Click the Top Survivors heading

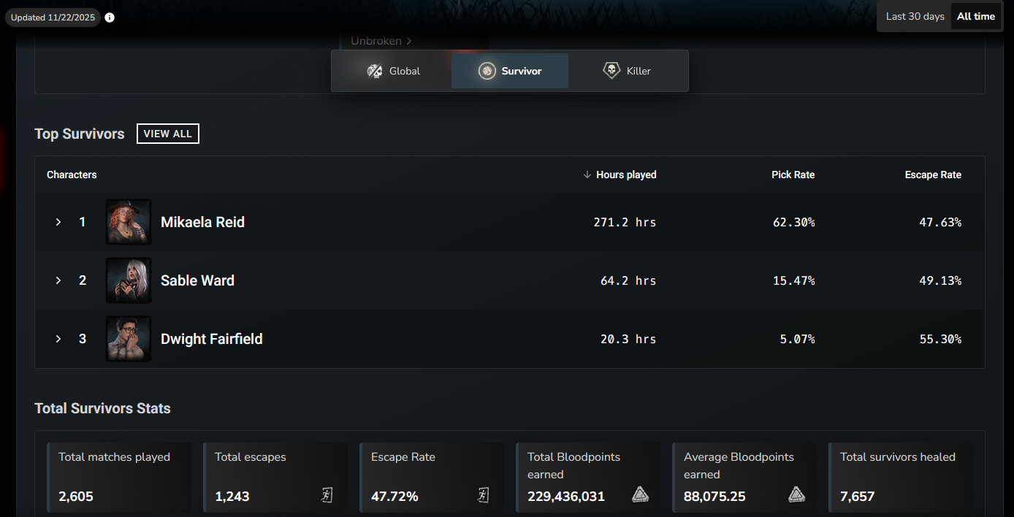[80, 134]
